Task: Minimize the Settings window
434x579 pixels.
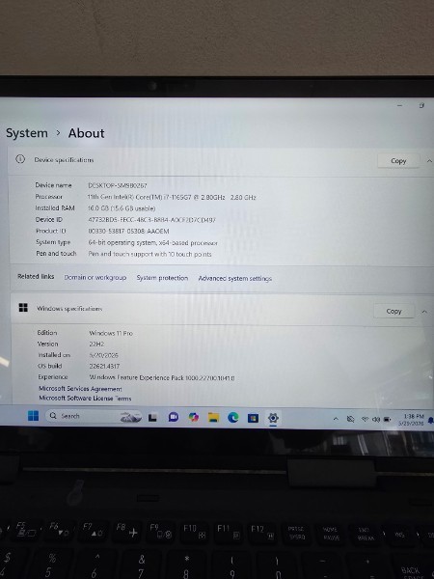Action: point(399,105)
